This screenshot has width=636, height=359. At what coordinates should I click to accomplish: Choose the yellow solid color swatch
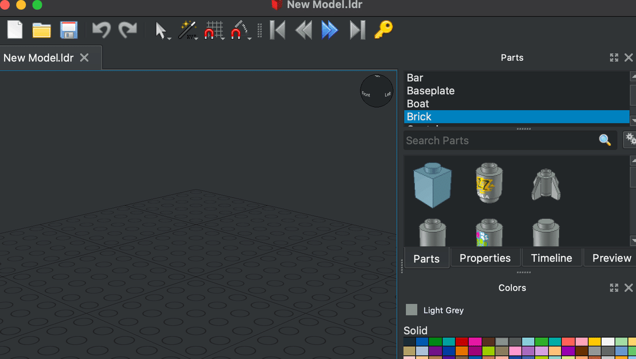coord(595,342)
